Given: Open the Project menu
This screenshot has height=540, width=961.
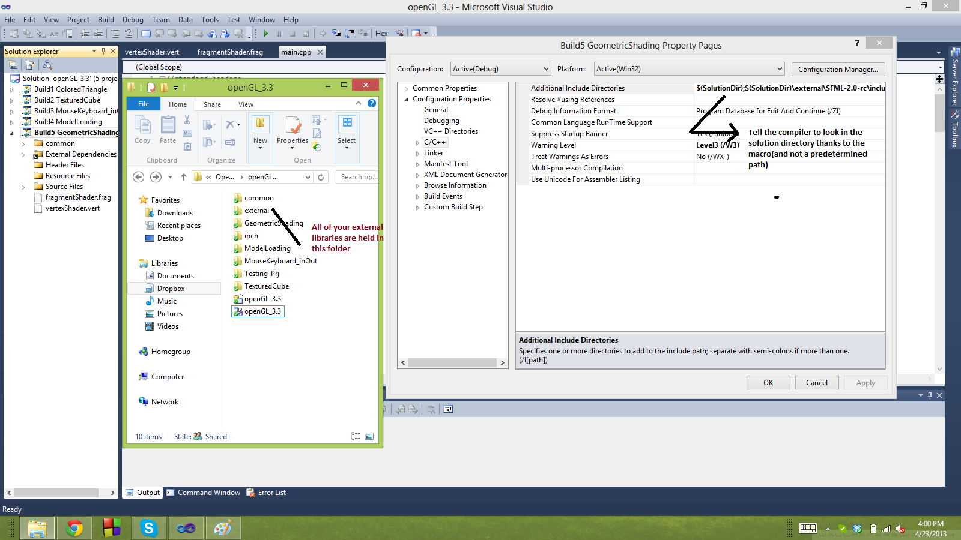Looking at the screenshot, I should [x=78, y=20].
